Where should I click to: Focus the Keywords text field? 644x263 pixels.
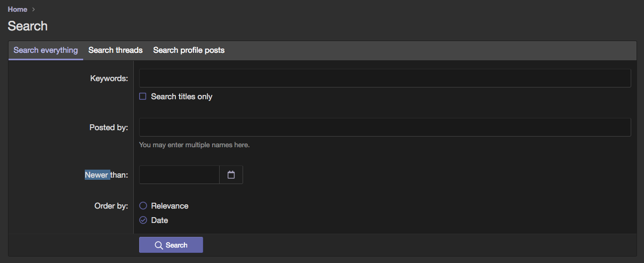tap(384, 78)
